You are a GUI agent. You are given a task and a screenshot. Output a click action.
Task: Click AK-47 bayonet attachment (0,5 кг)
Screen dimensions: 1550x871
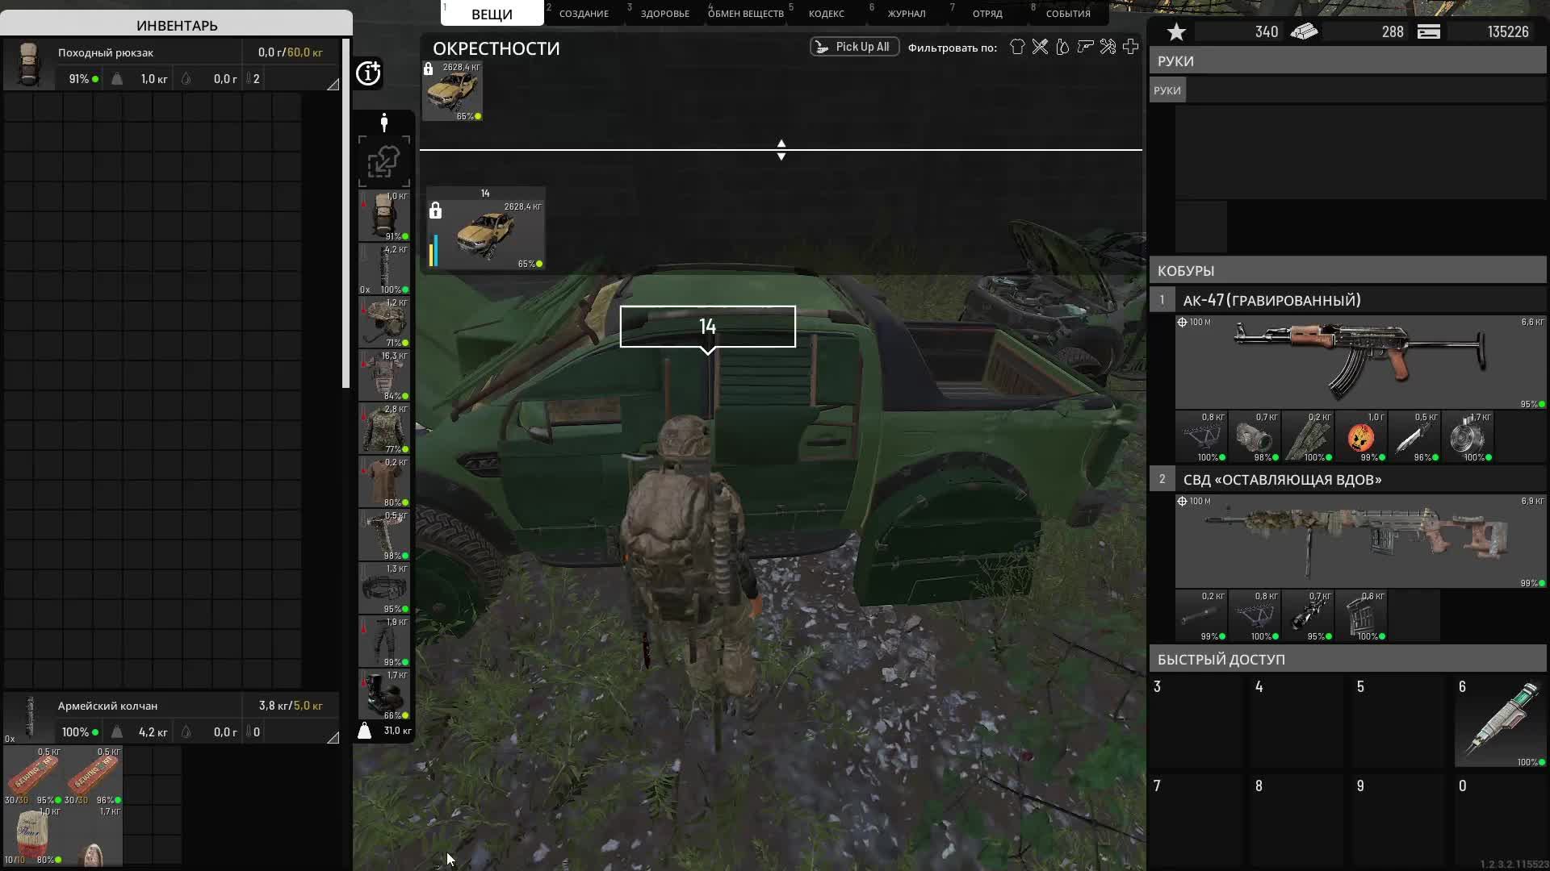tap(1414, 437)
